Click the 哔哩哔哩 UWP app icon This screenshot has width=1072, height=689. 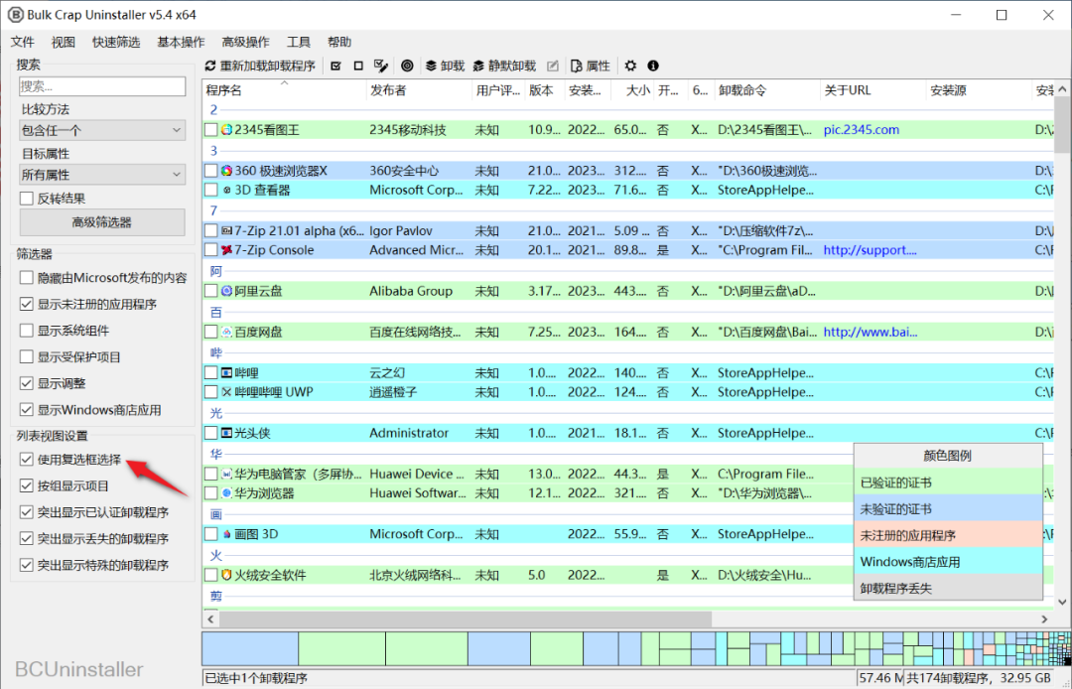point(227,392)
